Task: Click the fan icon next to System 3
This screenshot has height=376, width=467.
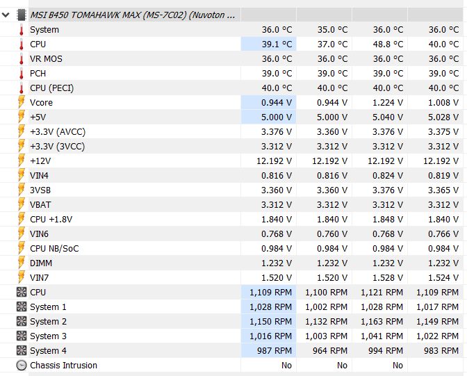Action: [22, 336]
